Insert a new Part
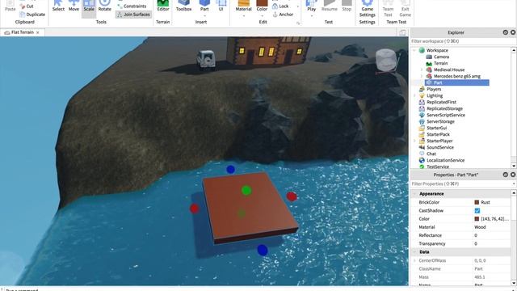 pos(204,6)
